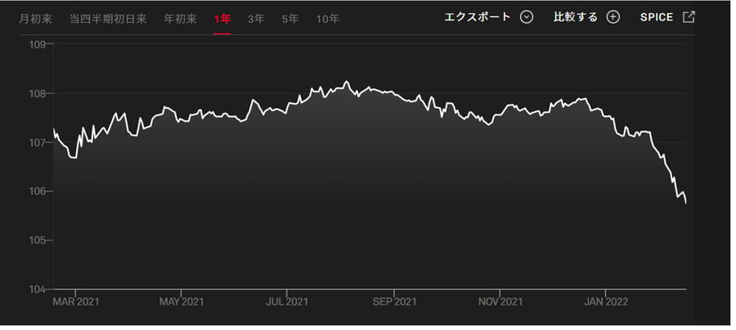Click the MAR 2021 x-axis label
736x330 pixels.
pos(75,301)
